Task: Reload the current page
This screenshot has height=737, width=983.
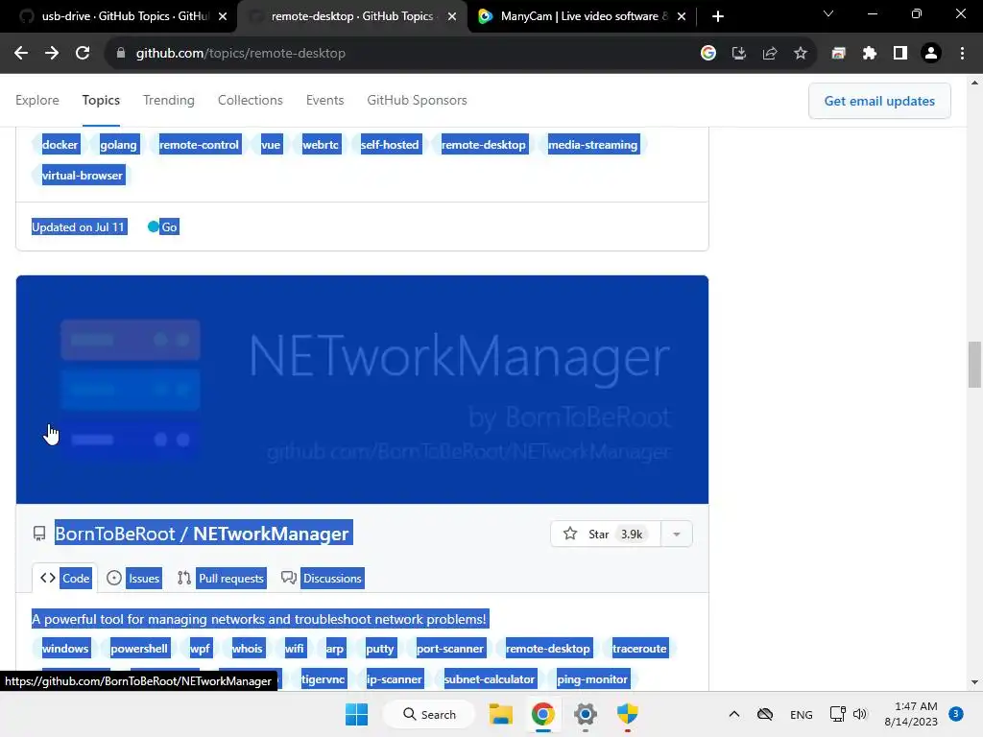Action: pyautogui.click(x=83, y=54)
